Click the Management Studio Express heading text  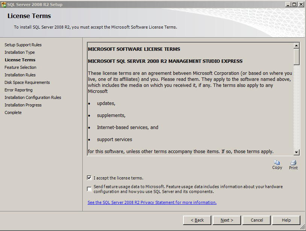tap(165, 61)
